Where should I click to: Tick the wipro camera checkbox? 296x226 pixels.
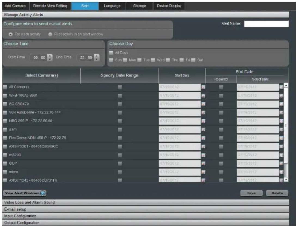click(5, 172)
